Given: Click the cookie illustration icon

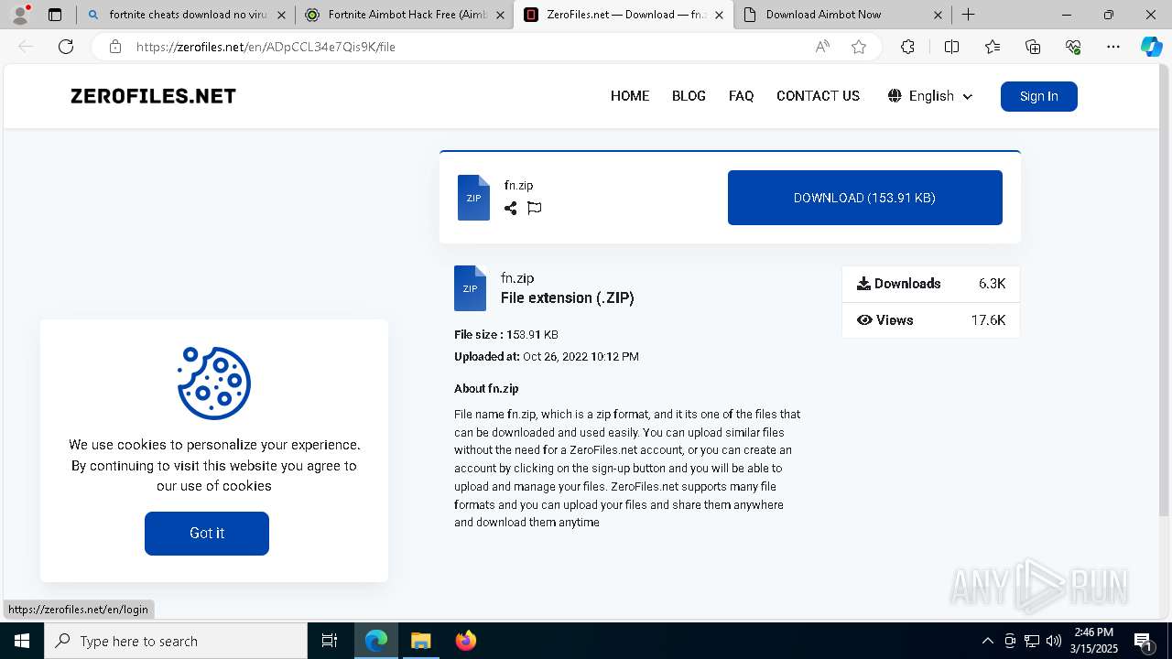Looking at the screenshot, I should point(214,383).
